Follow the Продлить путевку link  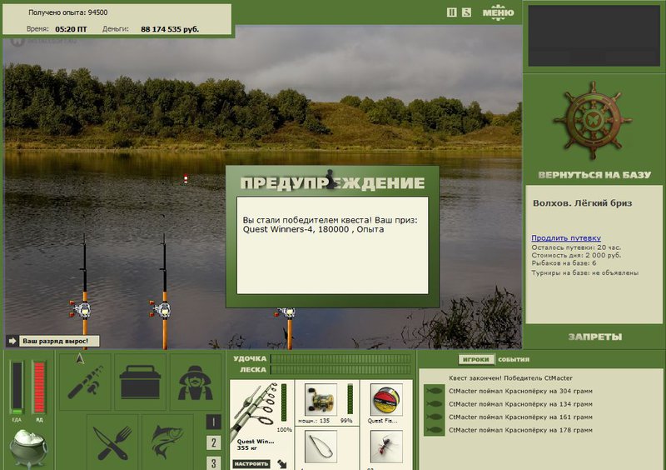pos(566,237)
